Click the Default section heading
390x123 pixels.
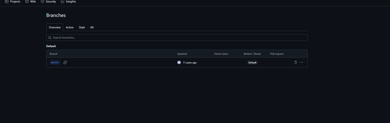pos(51,46)
